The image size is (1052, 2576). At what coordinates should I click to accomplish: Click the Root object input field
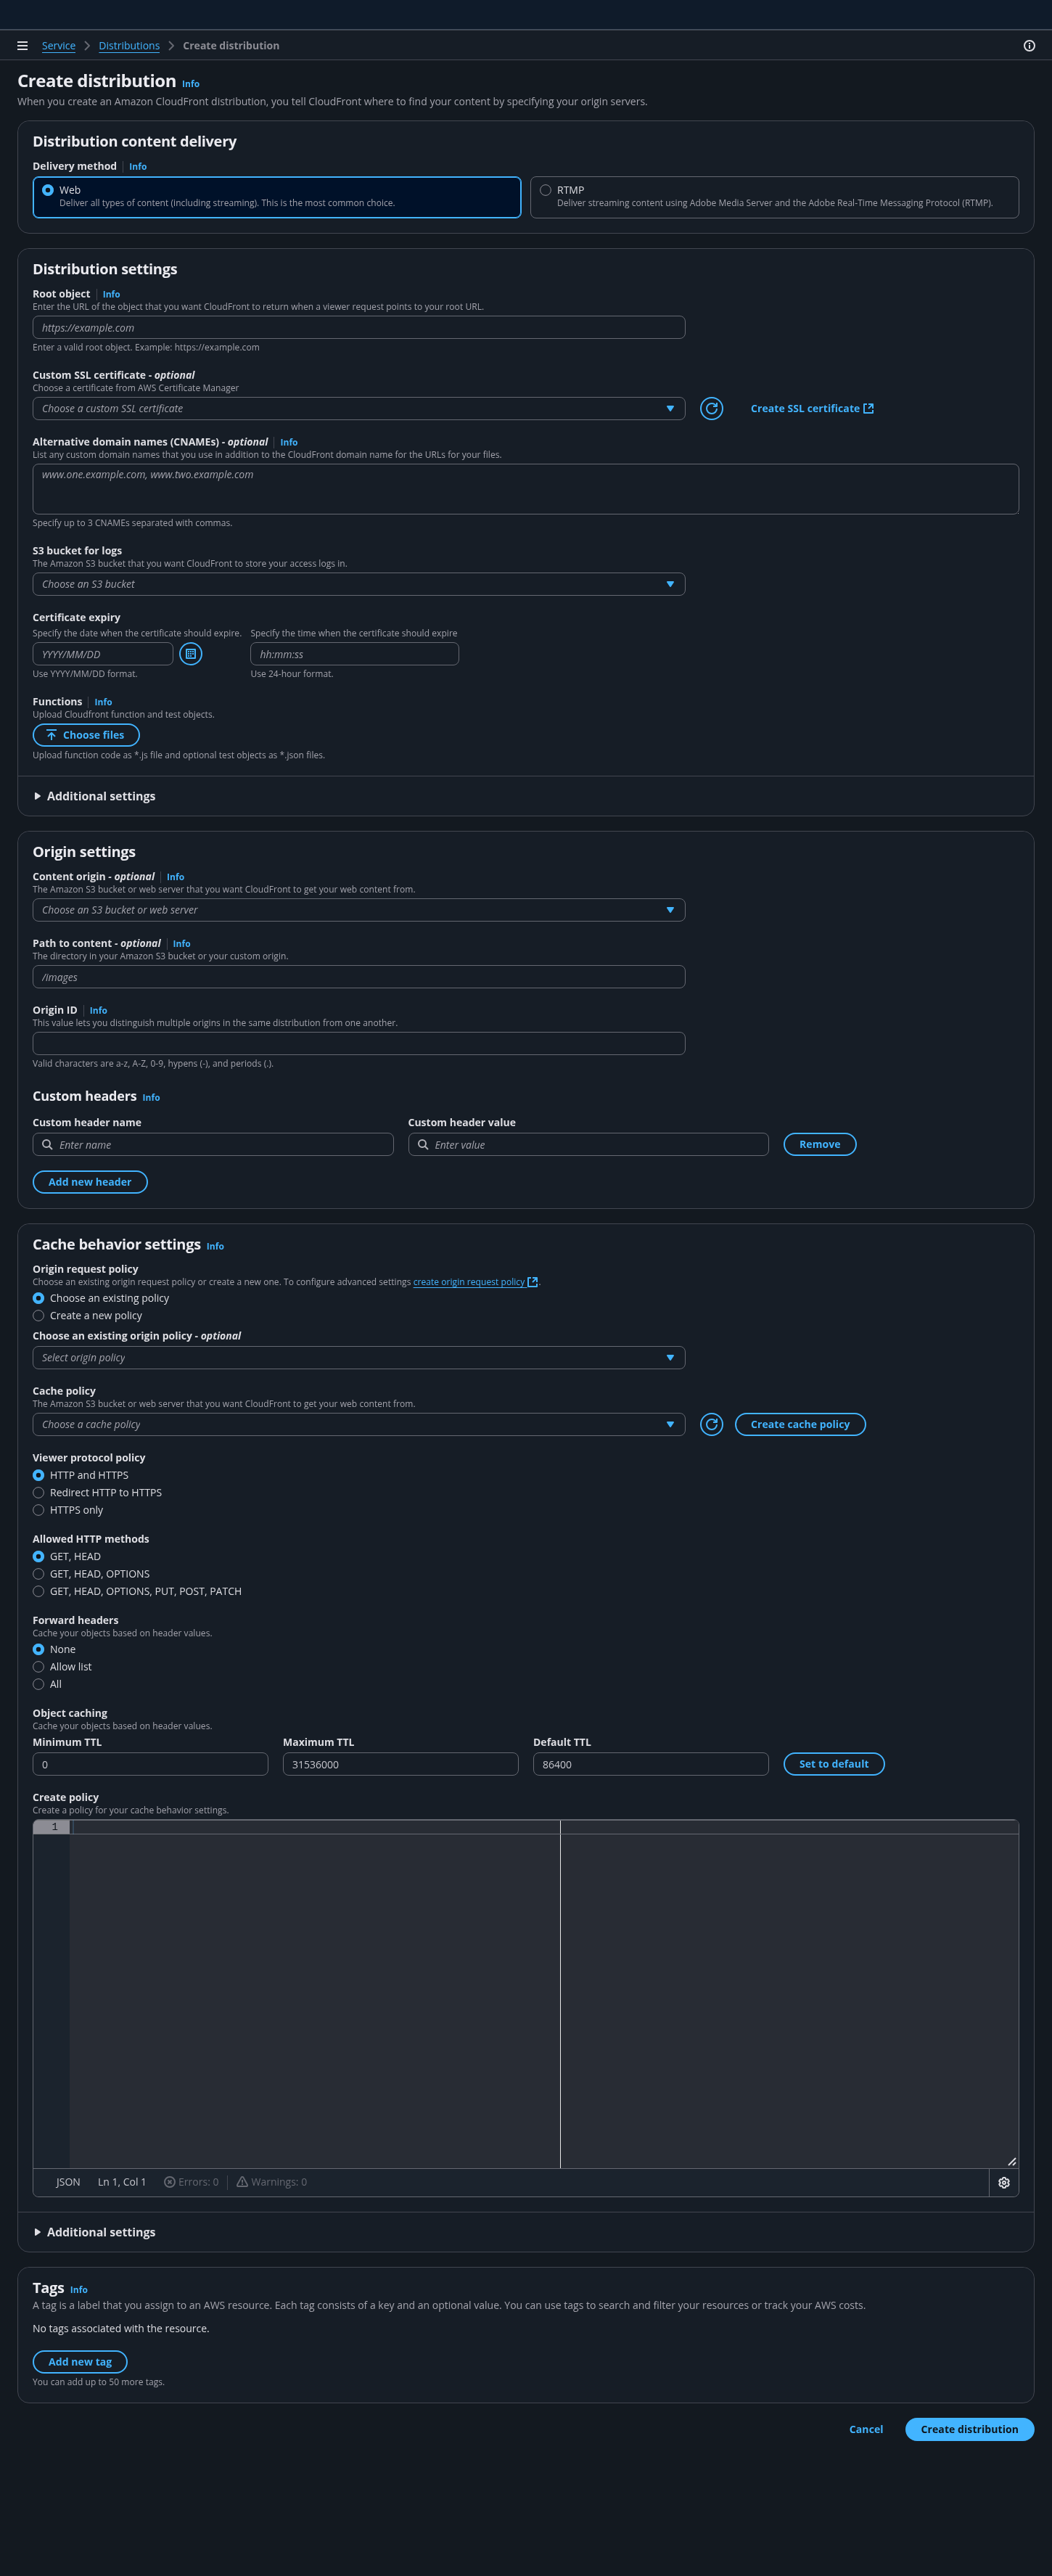358,328
